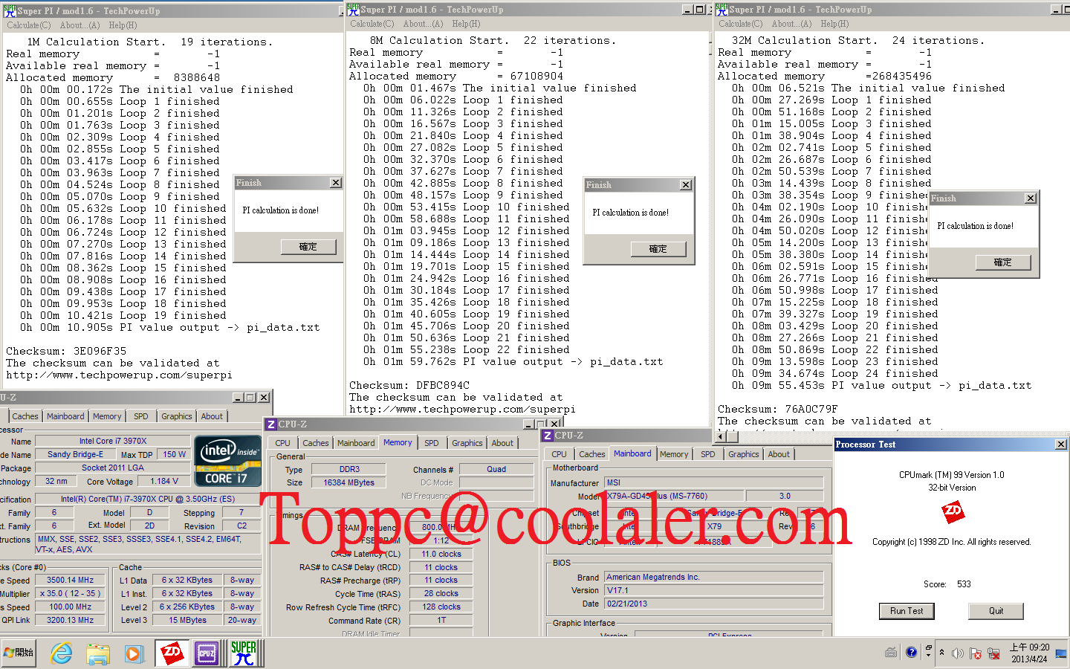Click the 1M Super PI title bar icon
Viewport: 1070px width, 669px height.
[x=9, y=10]
